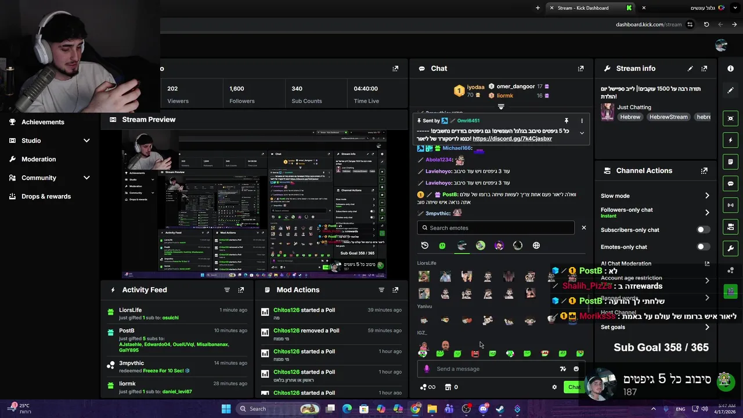Open Windows Start menu
This screenshot has height=418, width=743.
tap(226, 409)
